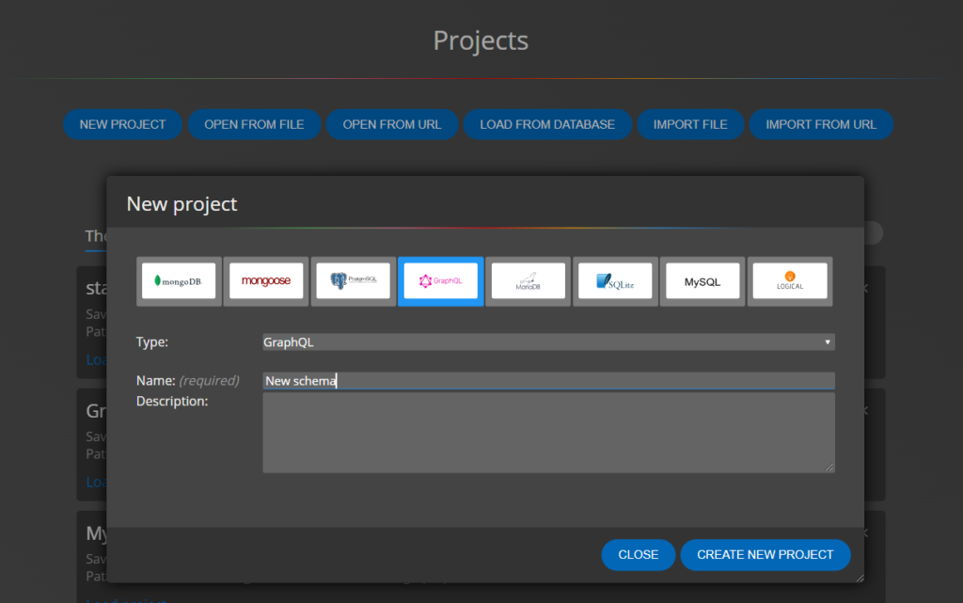
Task: Click Open From URL button
Action: click(x=392, y=125)
